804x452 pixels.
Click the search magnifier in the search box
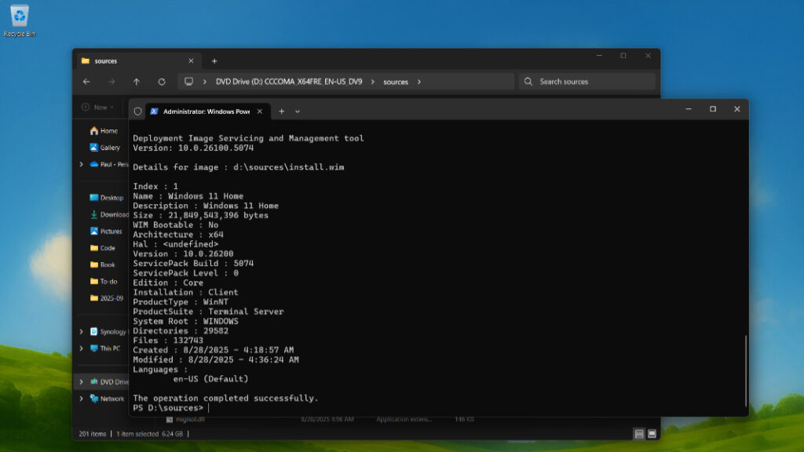(x=528, y=82)
